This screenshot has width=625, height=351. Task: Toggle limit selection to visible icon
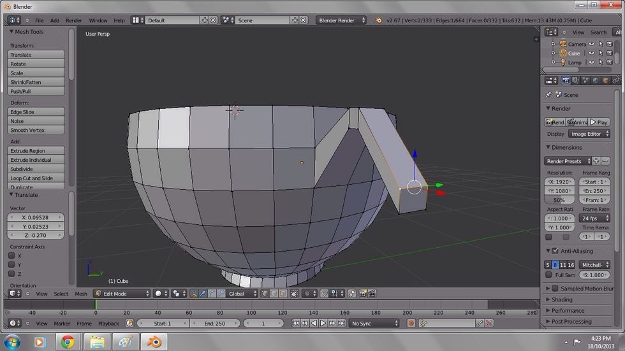(294, 294)
